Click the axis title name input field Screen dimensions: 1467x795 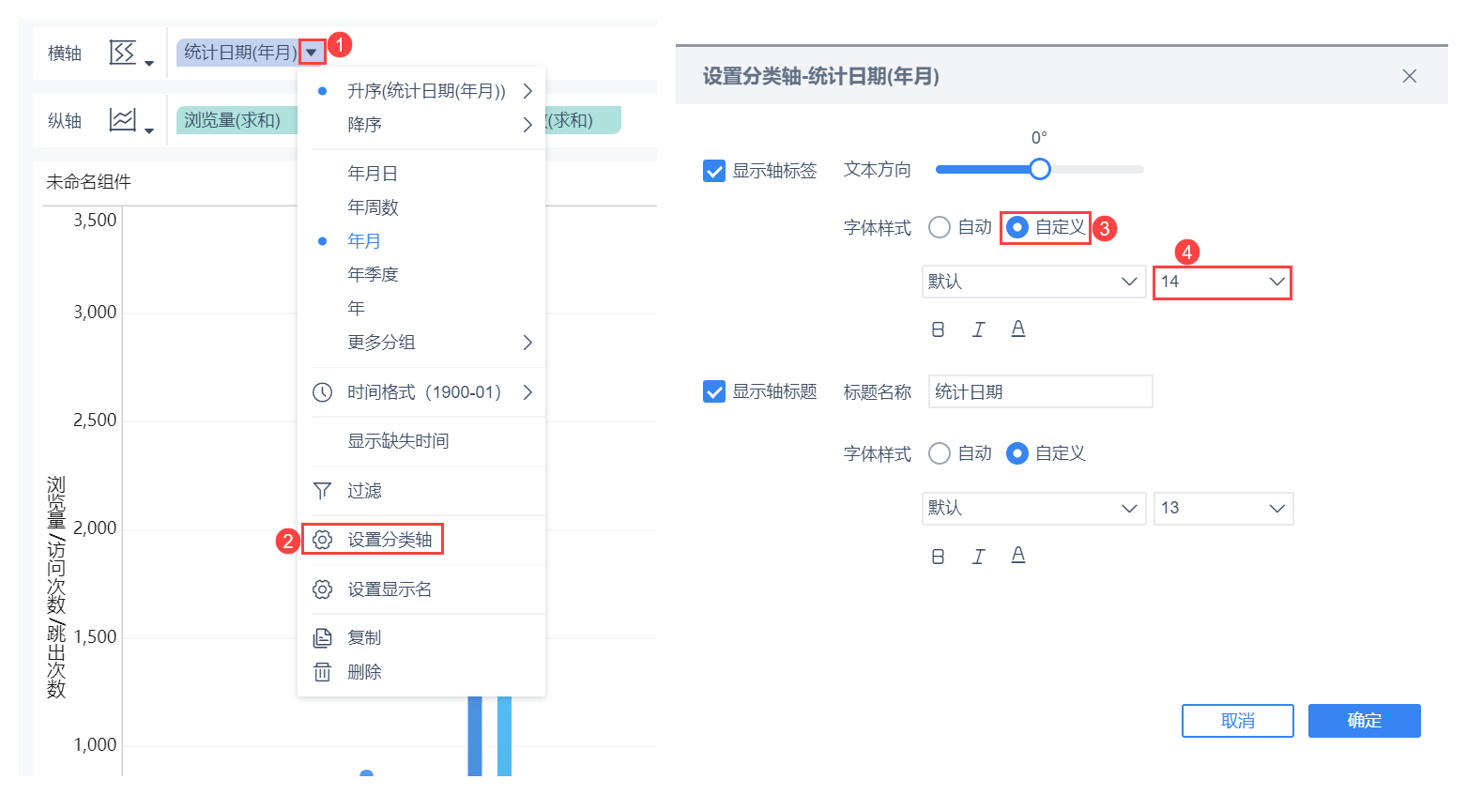pos(1040,392)
